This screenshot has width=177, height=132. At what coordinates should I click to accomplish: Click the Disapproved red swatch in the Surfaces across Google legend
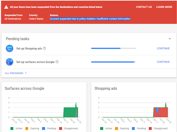60,129
